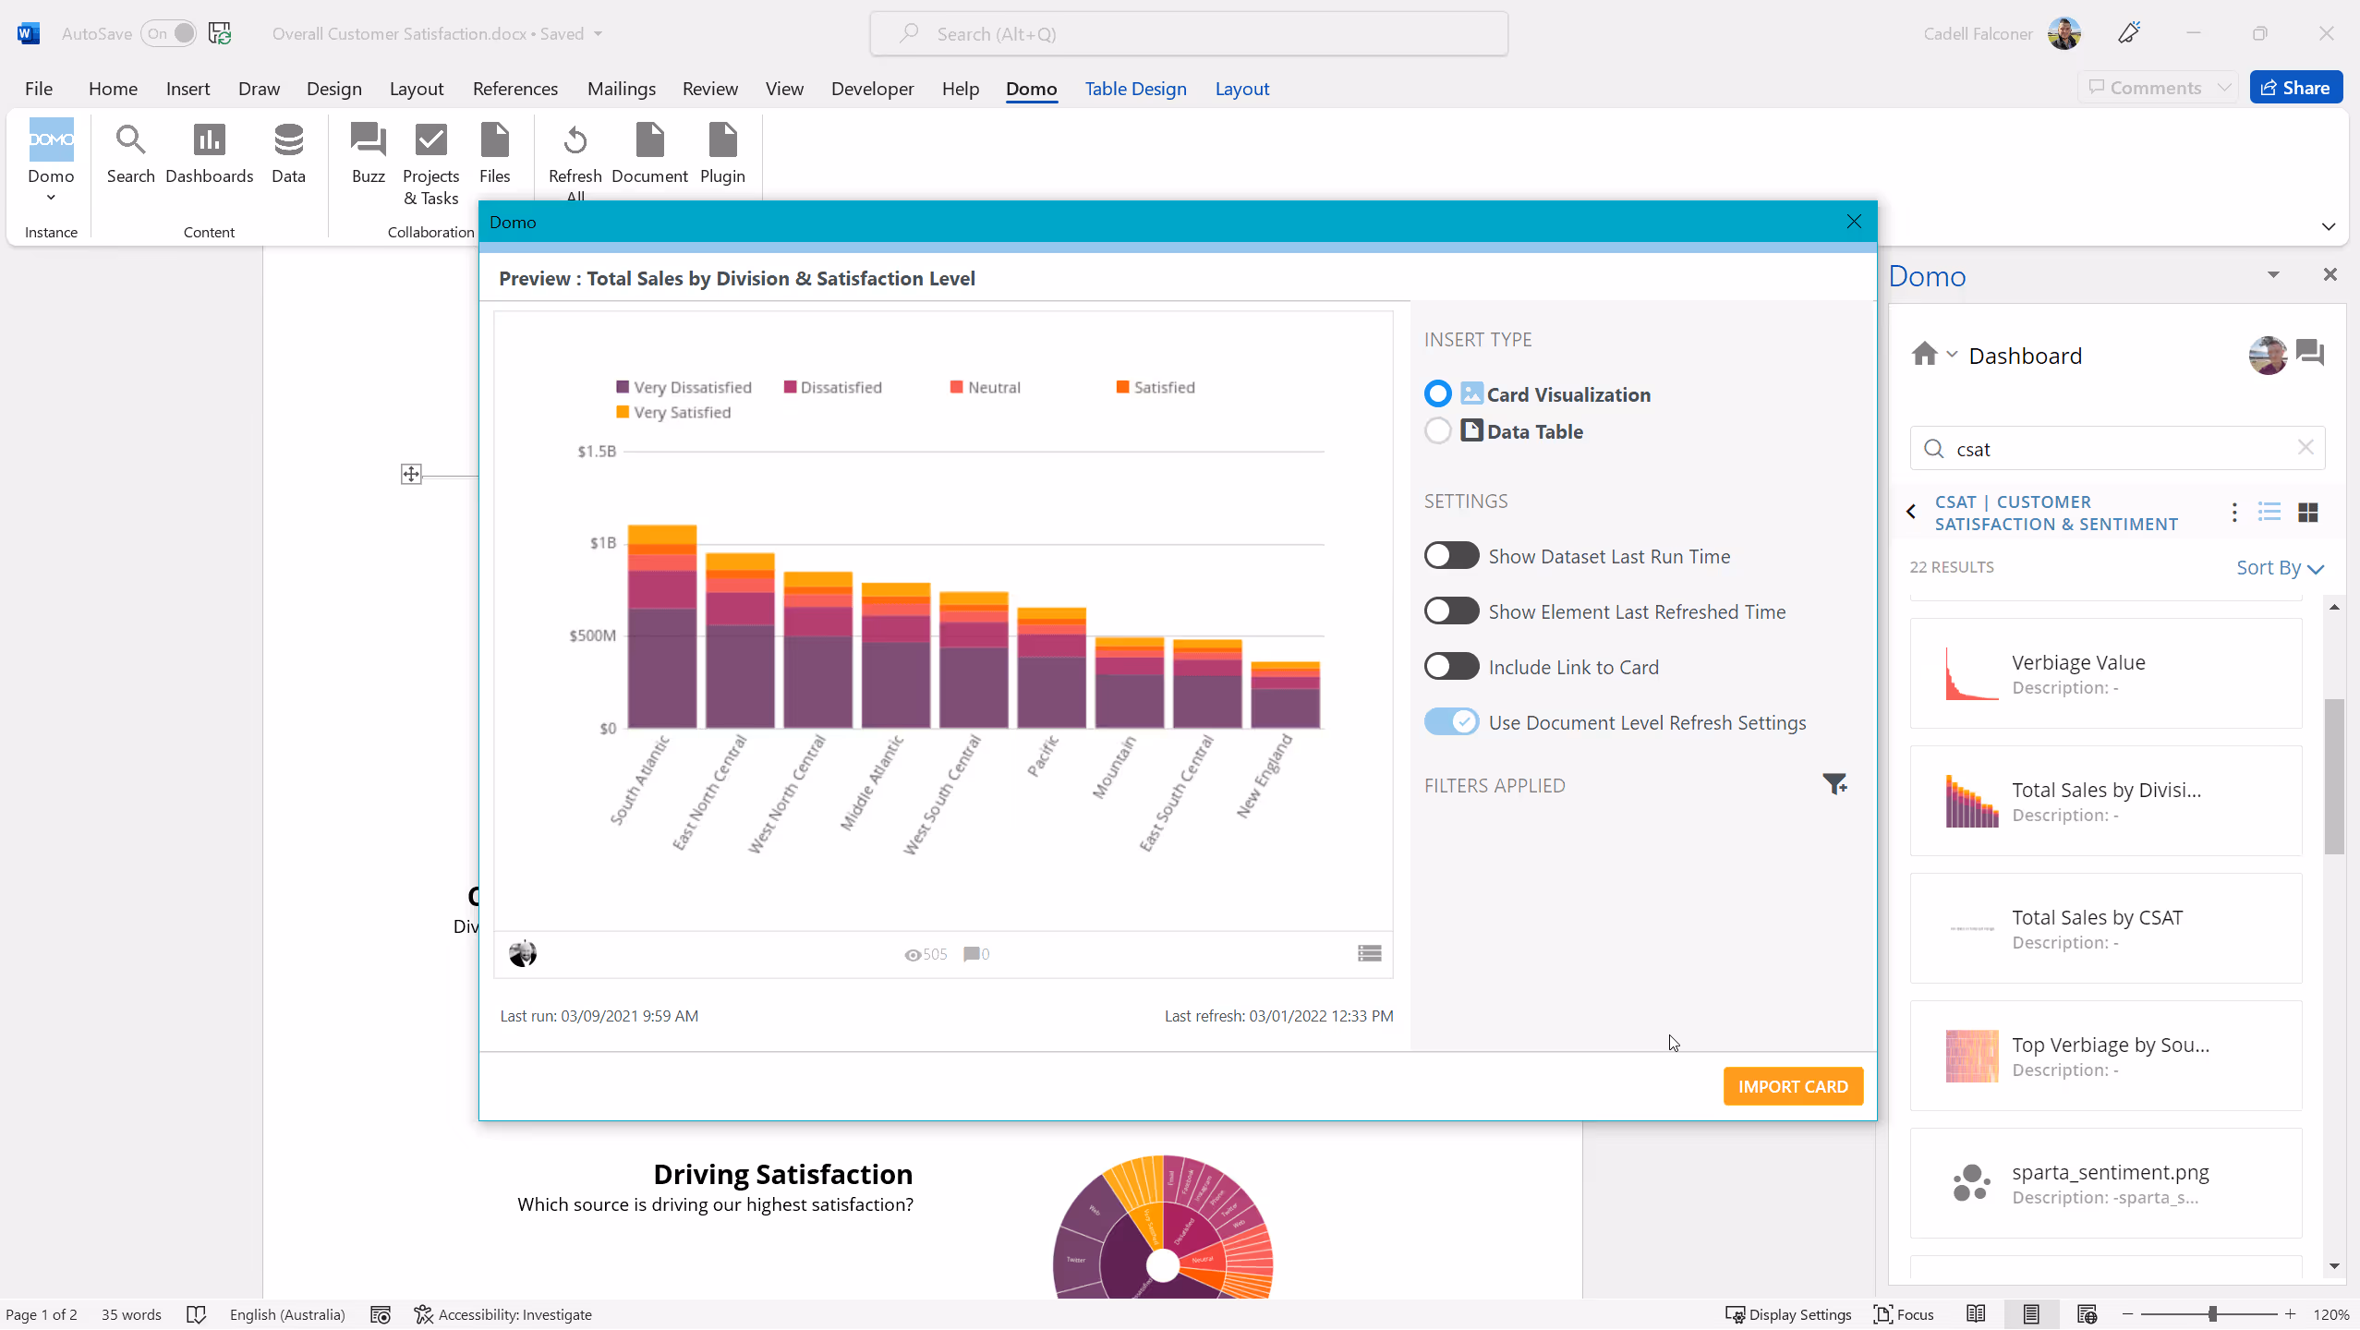The height and width of the screenshot is (1330, 2360).
Task: Click the Search icon in Domo ribbon
Action: point(130,154)
